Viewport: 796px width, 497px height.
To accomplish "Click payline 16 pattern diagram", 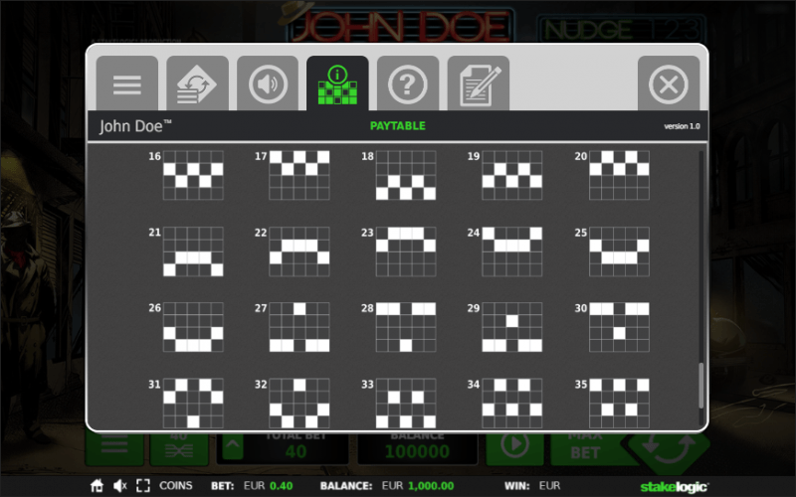I will coord(193,175).
